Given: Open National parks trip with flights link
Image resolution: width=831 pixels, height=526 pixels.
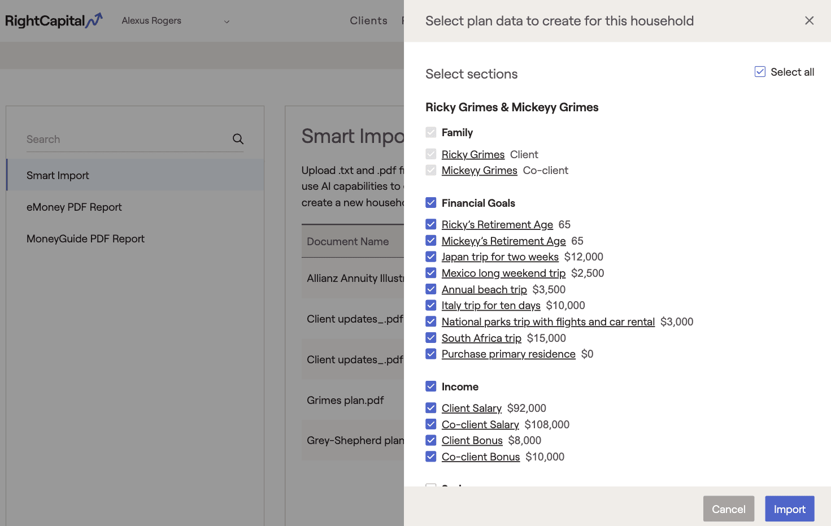Looking at the screenshot, I should [548, 322].
